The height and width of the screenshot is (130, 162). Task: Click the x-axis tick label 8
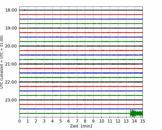coord(85,121)
